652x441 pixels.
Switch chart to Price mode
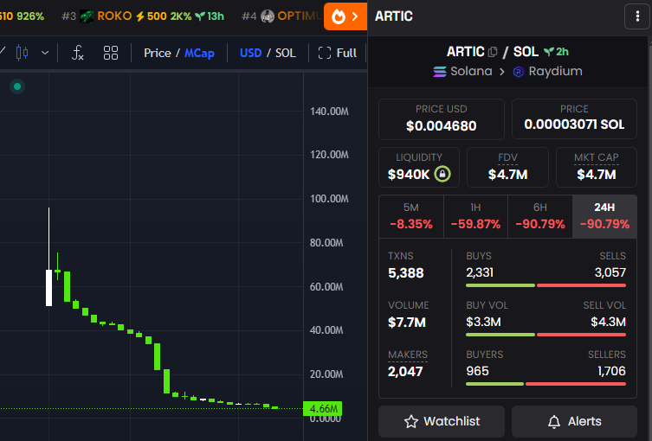point(158,53)
